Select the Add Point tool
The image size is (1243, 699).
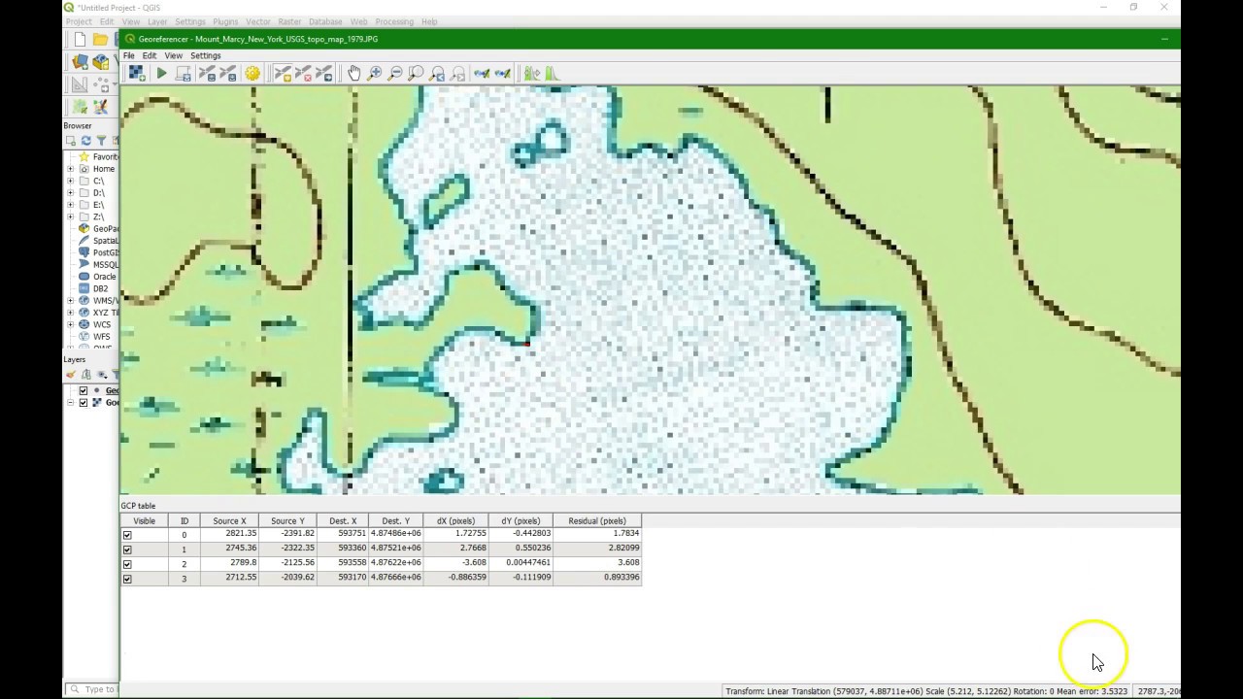(x=283, y=74)
